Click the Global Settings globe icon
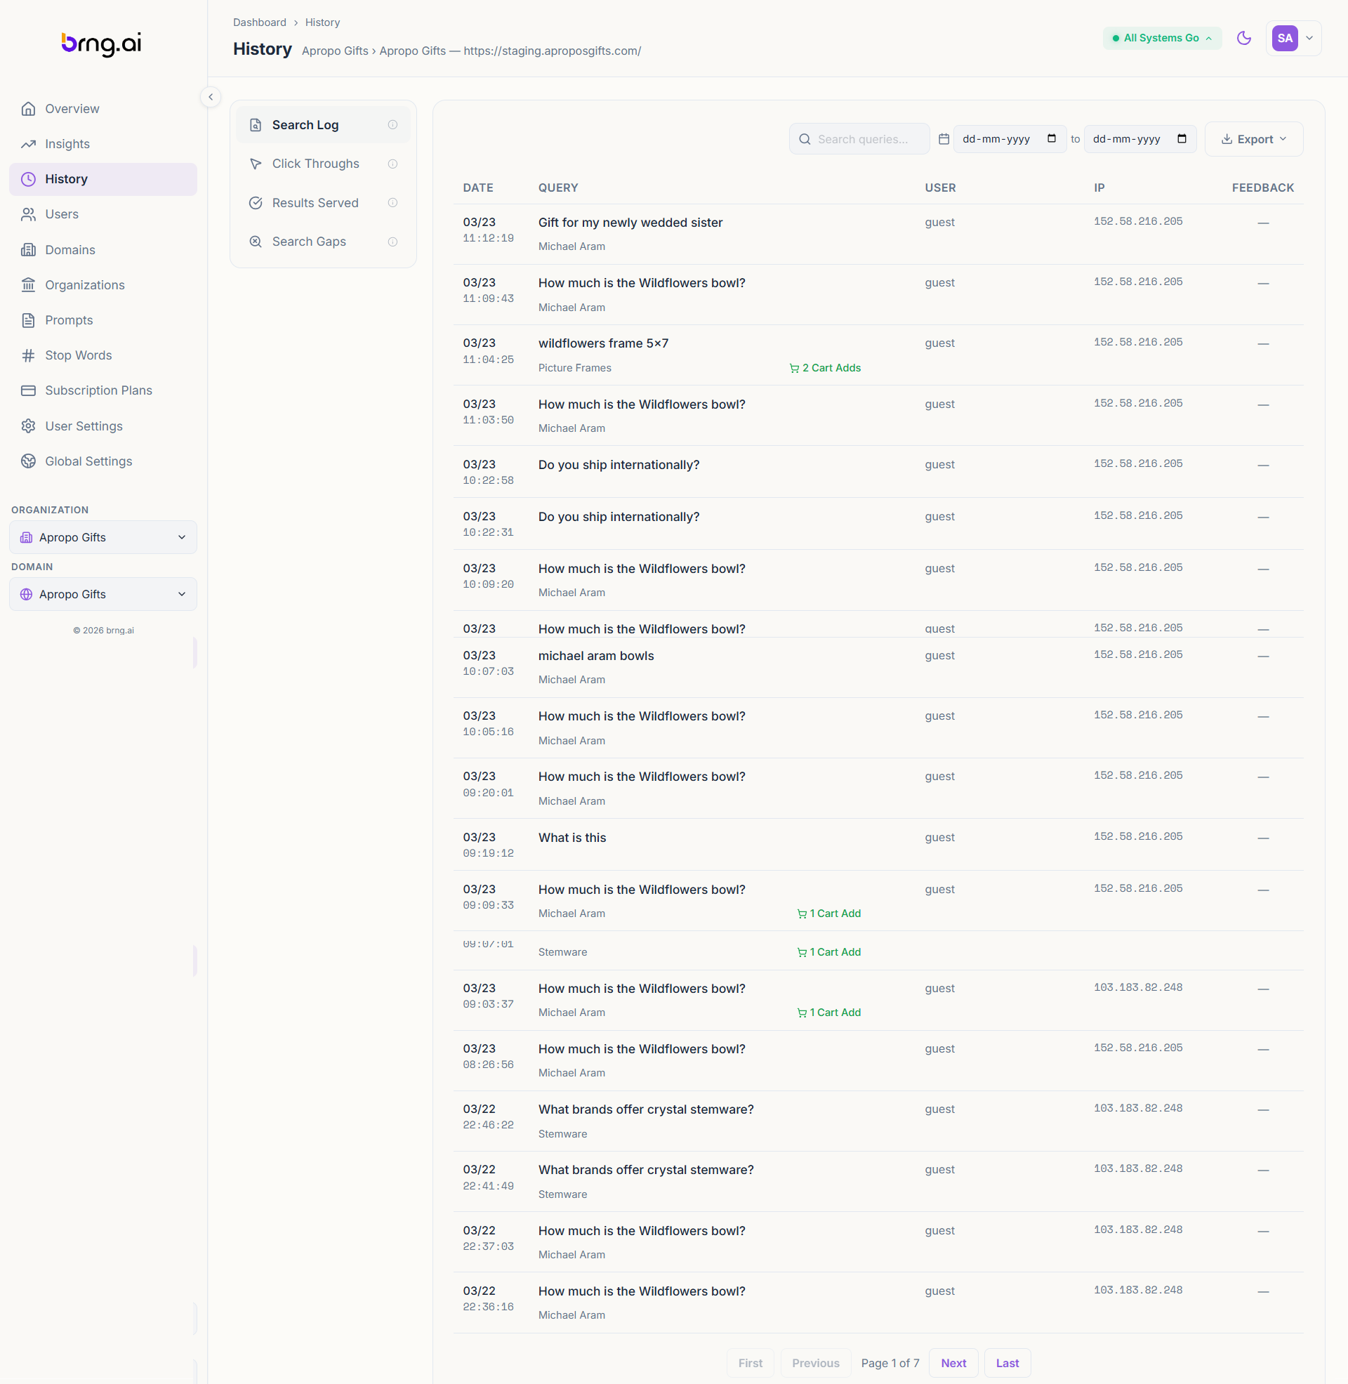1348x1384 pixels. pyautogui.click(x=28, y=461)
